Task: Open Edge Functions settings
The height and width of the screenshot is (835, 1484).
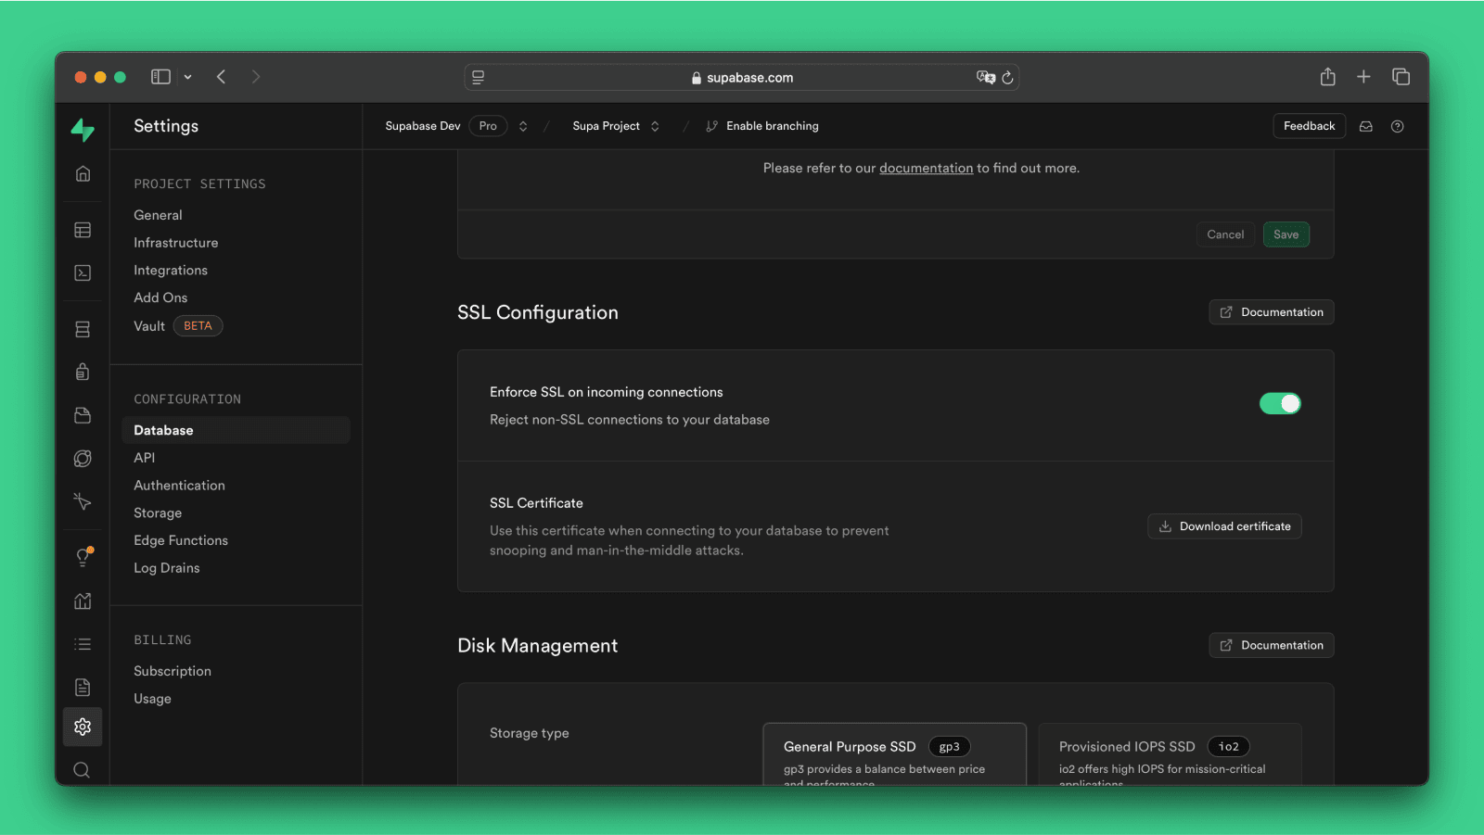Action: coord(181,540)
